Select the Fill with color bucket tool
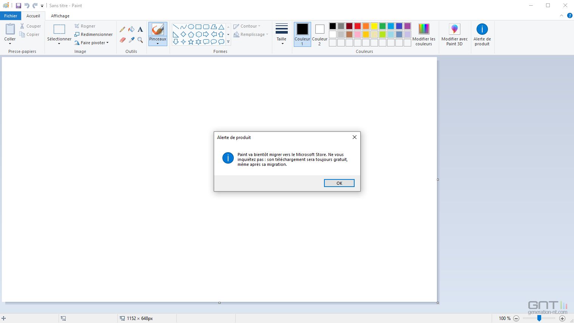 [x=131, y=29]
